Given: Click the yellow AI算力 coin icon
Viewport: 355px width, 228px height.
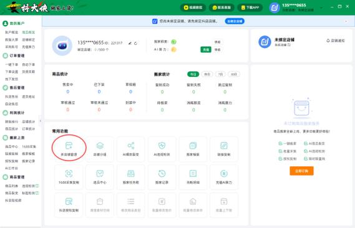Looking at the screenshot, I should [x=173, y=49].
